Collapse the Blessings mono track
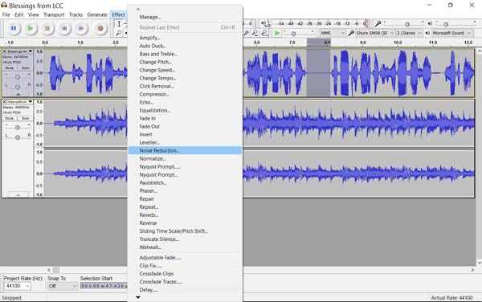This screenshot has width=482, height=302. pyautogui.click(x=18, y=94)
